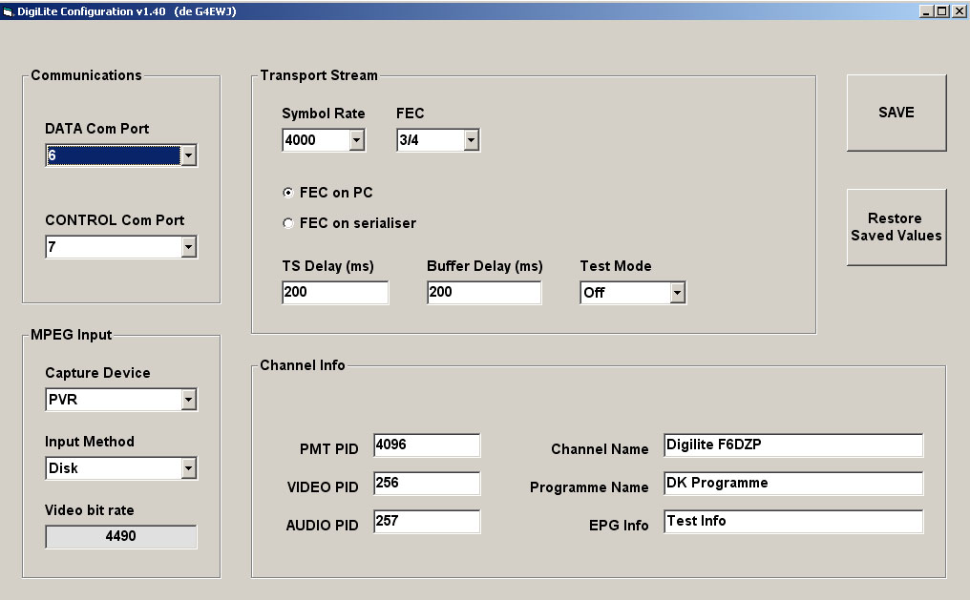Image resolution: width=970 pixels, height=600 pixels.
Task: Open the DATA Com Port dropdown
Action: pos(189,155)
